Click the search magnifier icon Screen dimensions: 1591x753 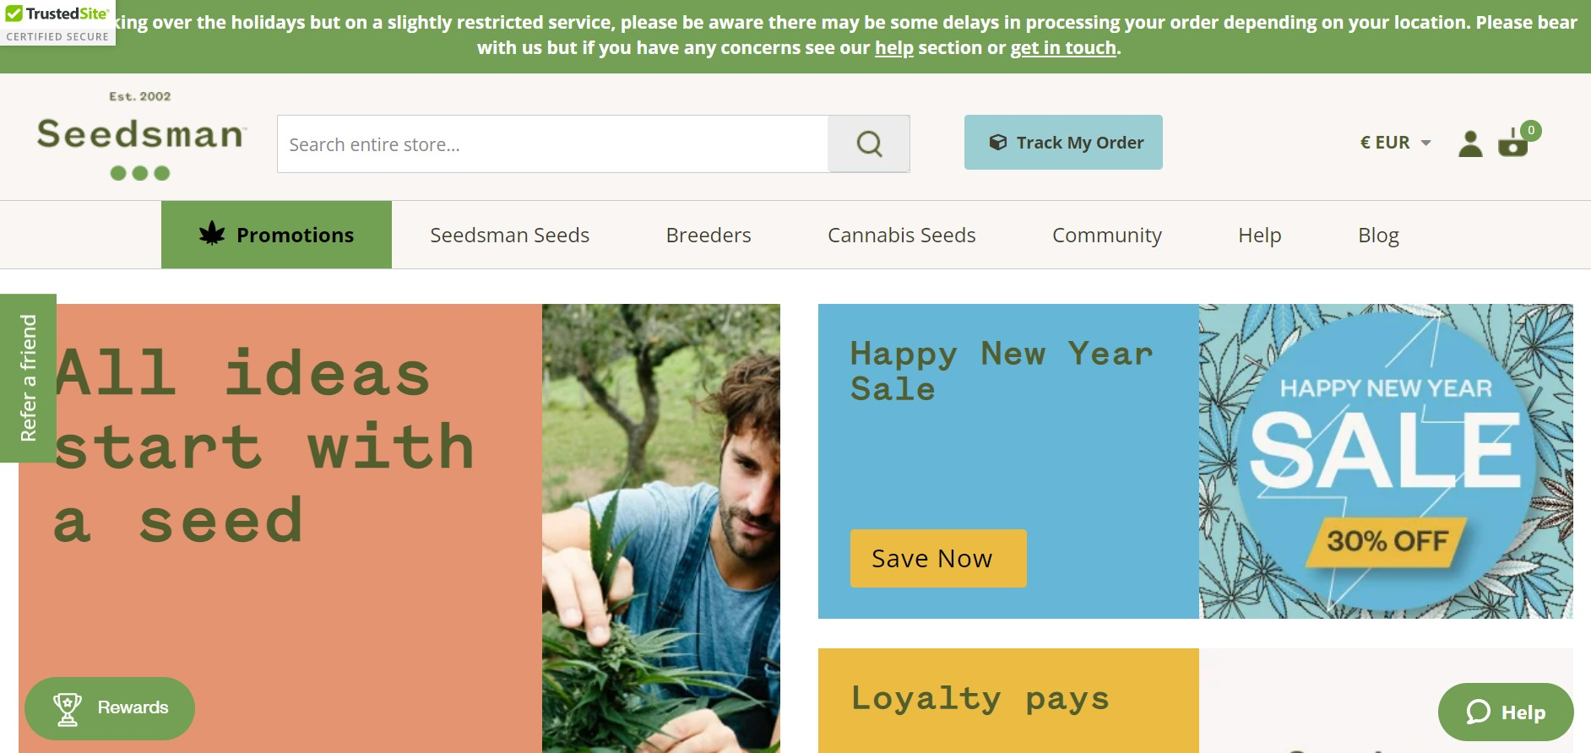pyautogui.click(x=869, y=144)
